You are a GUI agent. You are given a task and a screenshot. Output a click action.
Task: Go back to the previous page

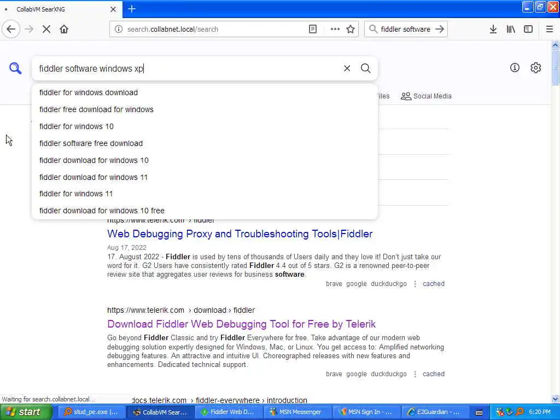[x=11, y=30]
